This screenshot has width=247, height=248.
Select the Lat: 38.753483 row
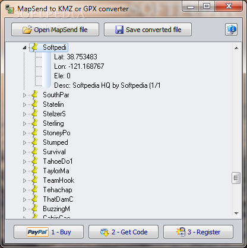(x=75, y=57)
